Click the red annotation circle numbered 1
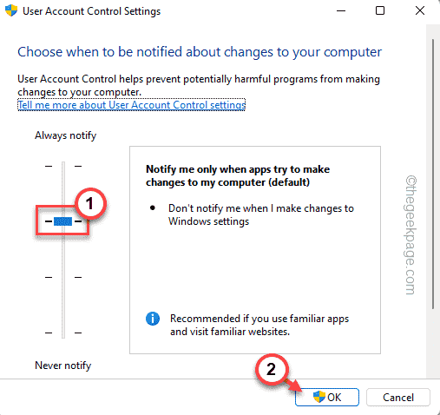The height and width of the screenshot is (415, 440). coord(90,203)
